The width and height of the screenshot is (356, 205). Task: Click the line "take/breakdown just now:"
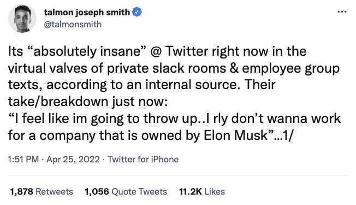(x=88, y=102)
